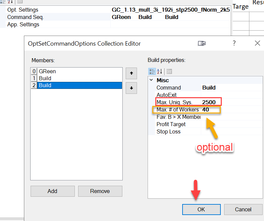Click the Categorized view icon in Build properties
Image resolution: width=264 pixels, height=221 pixels.
[152, 71]
